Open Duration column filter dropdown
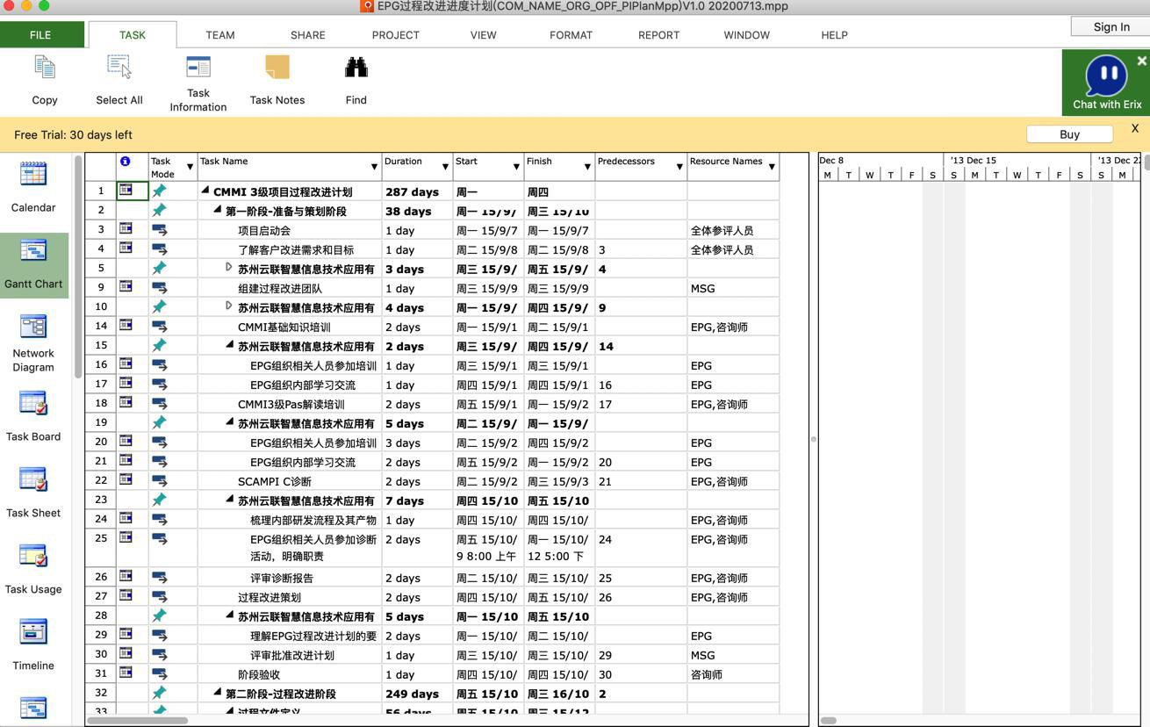 [x=445, y=167]
